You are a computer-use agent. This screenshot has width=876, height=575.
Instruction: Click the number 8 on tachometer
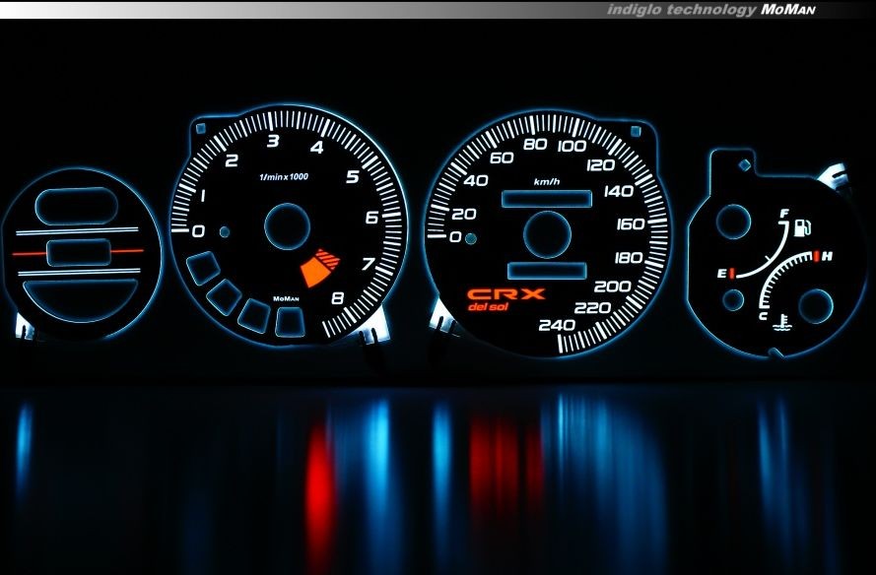click(338, 298)
